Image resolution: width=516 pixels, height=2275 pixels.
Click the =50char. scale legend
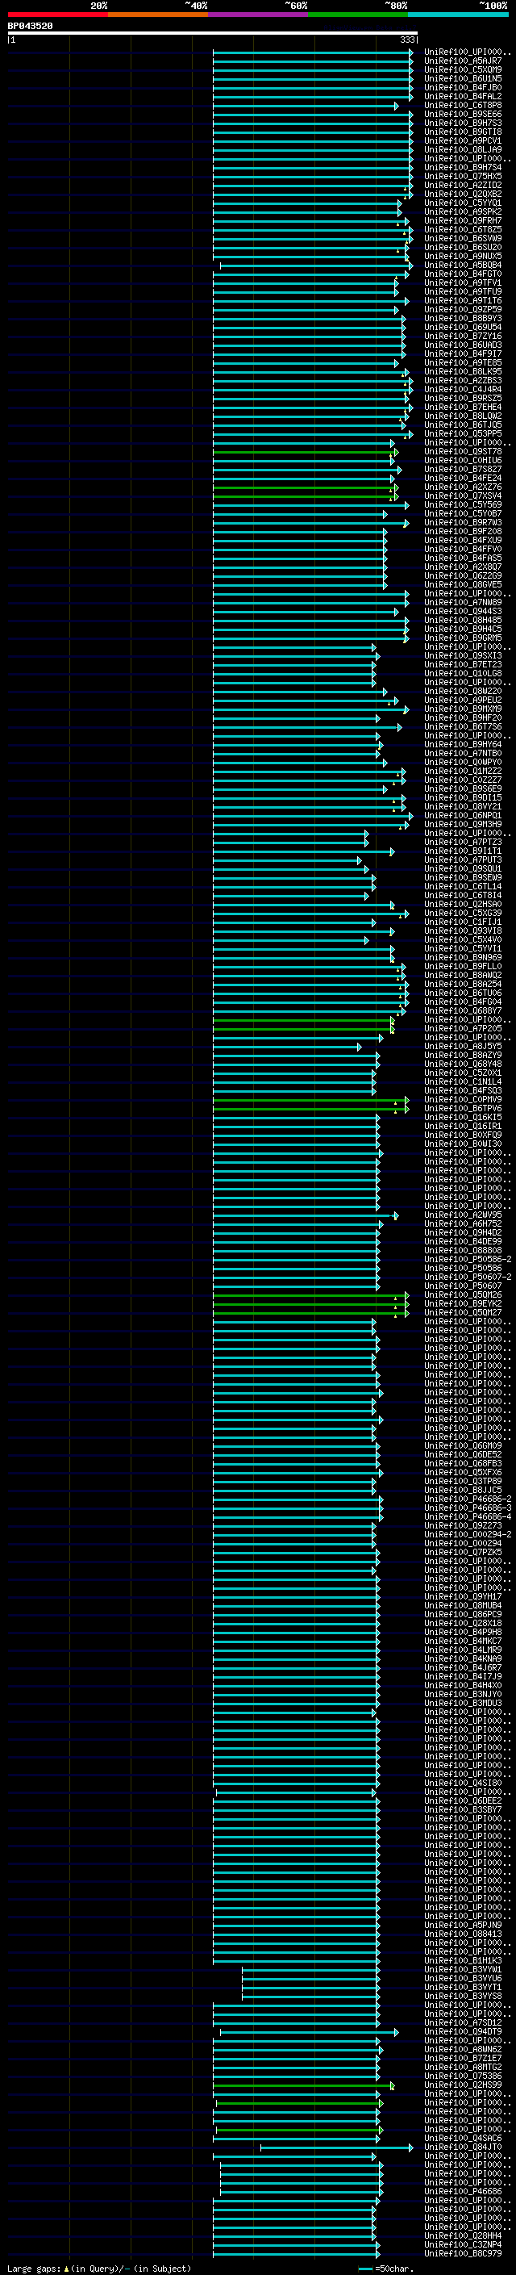385,2269
